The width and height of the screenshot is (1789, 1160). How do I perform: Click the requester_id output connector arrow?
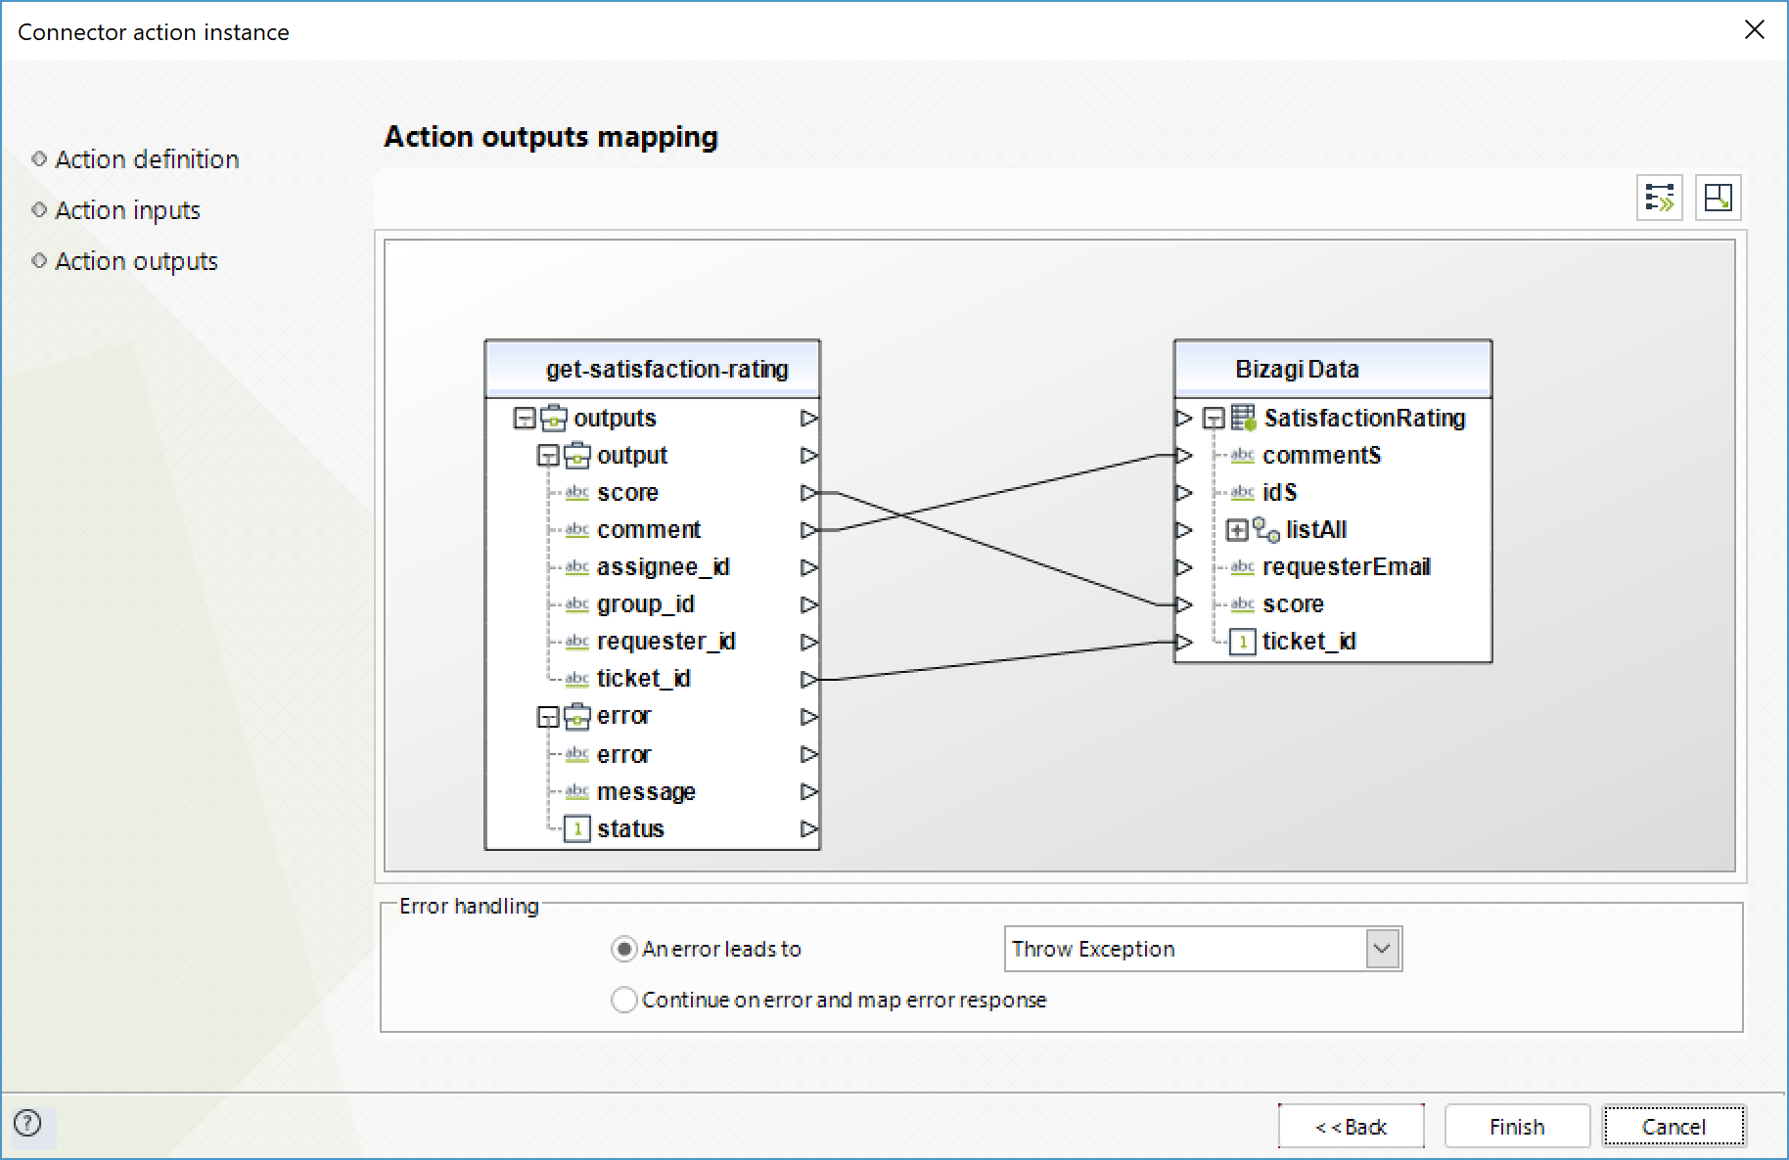809,642
